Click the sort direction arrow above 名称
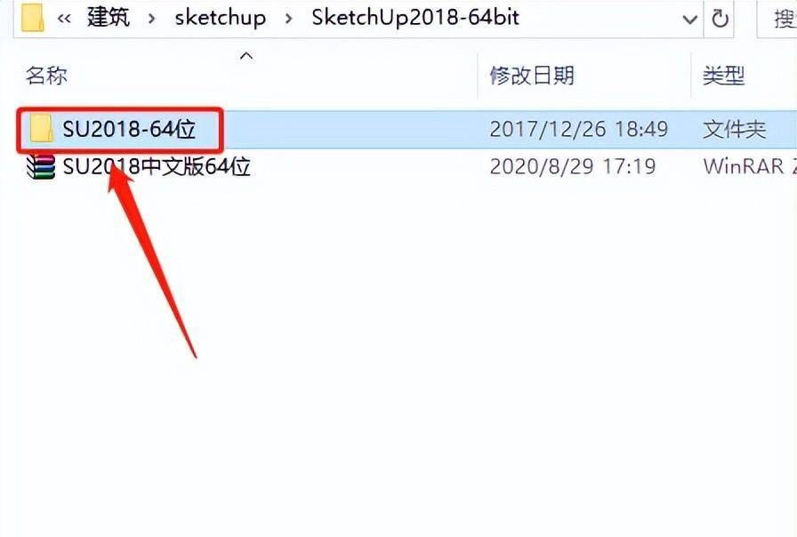797x537 pixels. [246, 55]
